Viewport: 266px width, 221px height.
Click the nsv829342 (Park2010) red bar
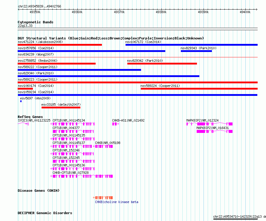[x=162, y=64]
